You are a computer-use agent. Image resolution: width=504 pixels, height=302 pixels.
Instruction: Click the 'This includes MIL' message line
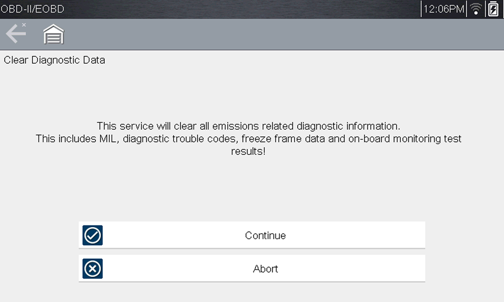248,139
